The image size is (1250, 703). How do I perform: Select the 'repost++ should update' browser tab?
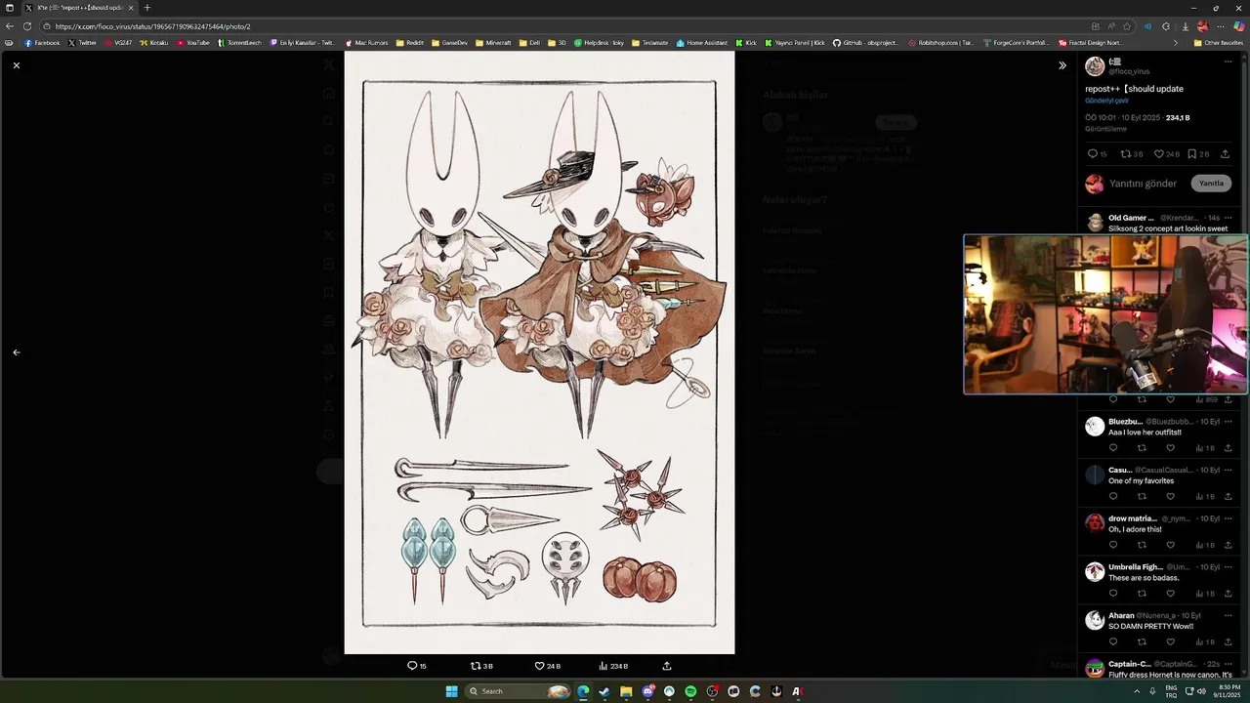coord(79,8)
